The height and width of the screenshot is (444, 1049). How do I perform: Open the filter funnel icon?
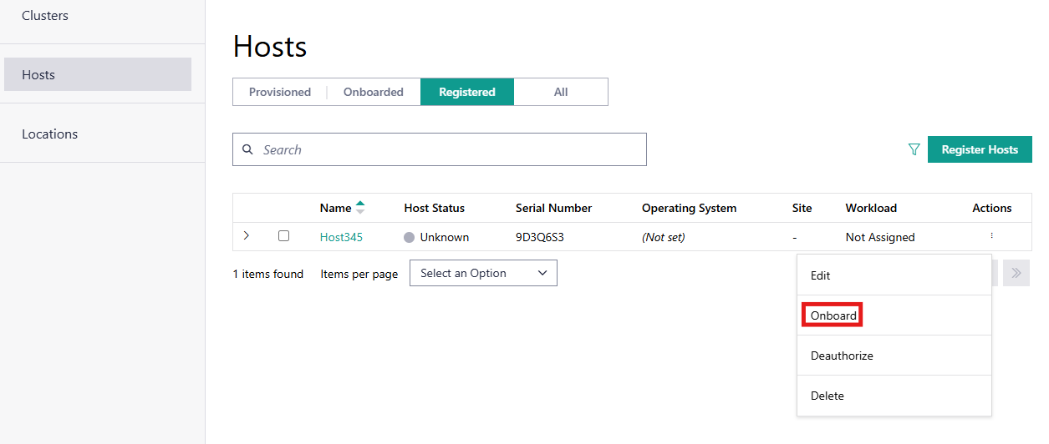point(914,150)
